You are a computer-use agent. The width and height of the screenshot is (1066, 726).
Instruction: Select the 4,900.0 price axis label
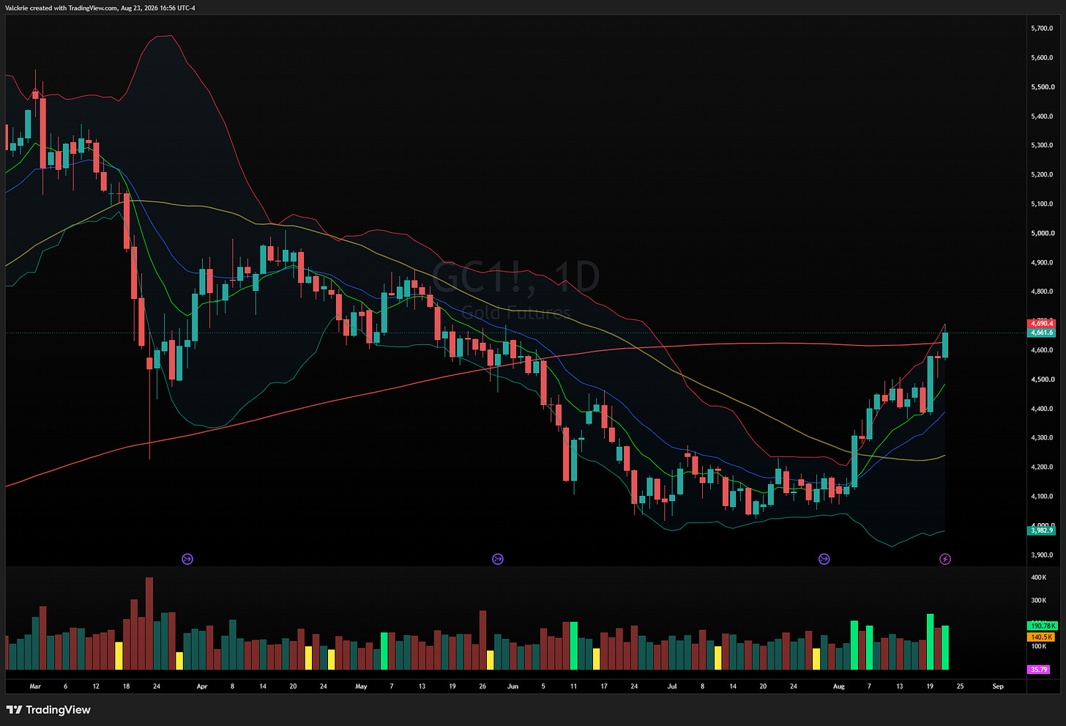point(1042,263)
